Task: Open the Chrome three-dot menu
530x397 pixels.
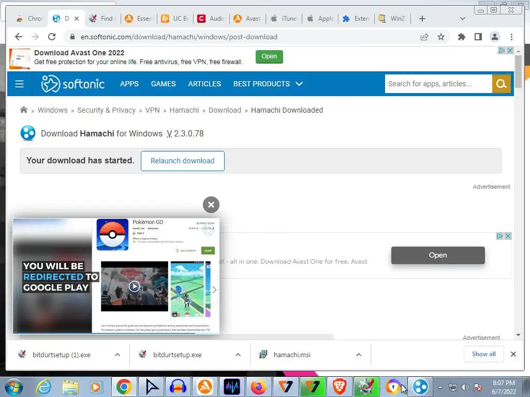Action: pos(511,37)
